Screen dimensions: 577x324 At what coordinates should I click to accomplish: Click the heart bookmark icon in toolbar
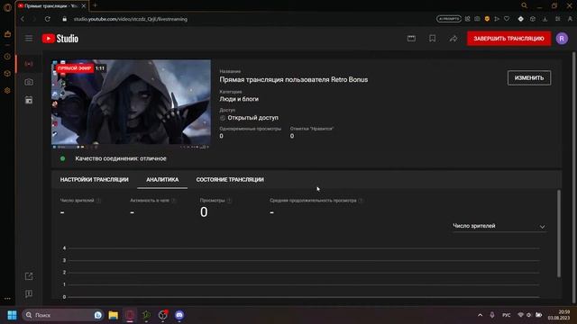507,19
